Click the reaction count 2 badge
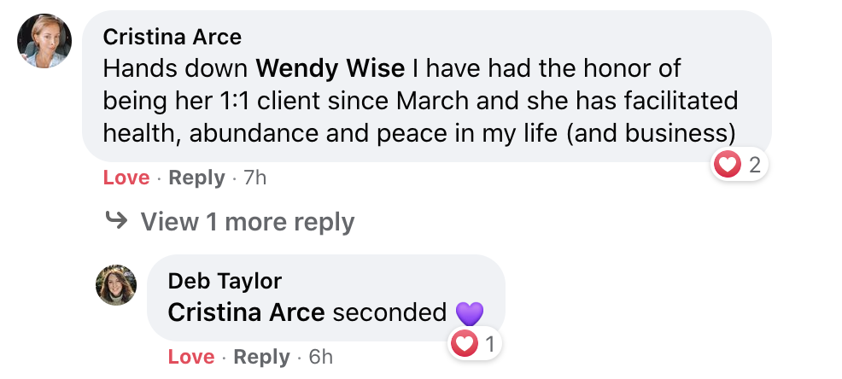 [x=754, y=165]
